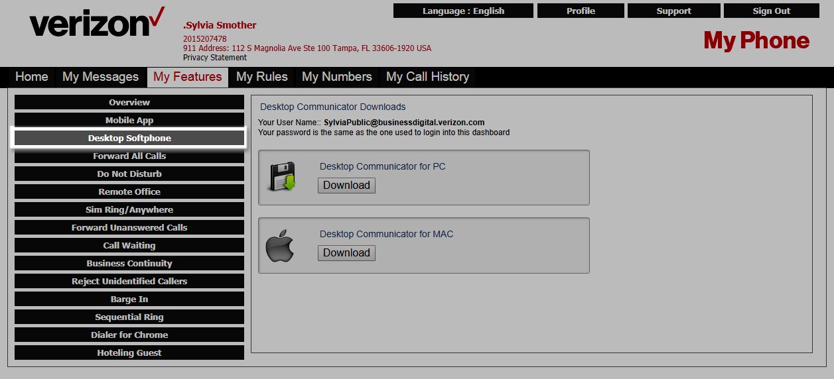Click the My Phone title

tap(756, 40)
